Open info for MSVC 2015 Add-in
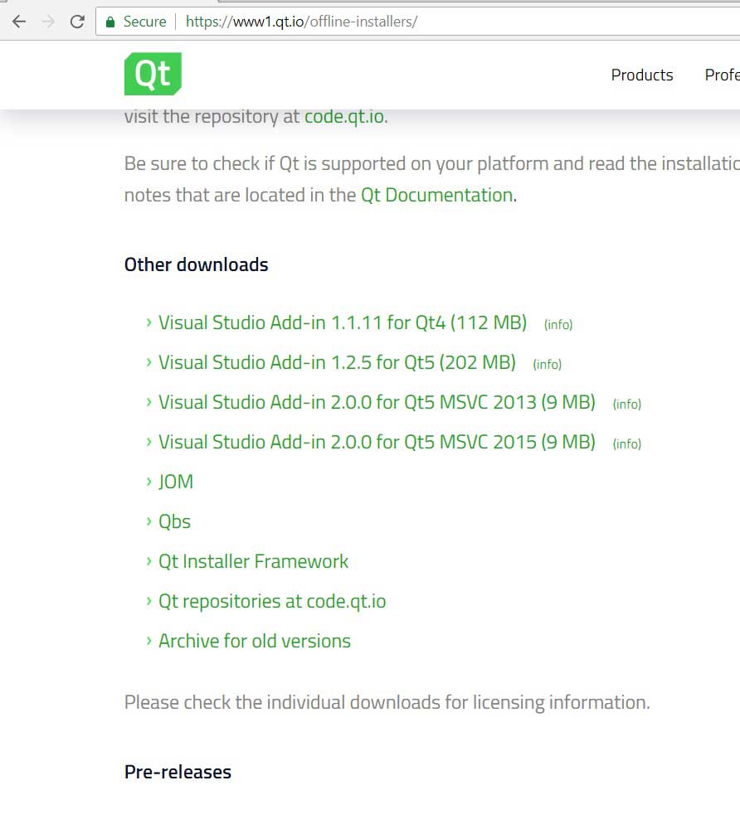 click(x=627, y=444)
